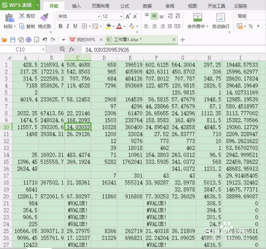Viewport: 266px width, 249px height.
Task: Open the merge and center (合并居中) dropdown arrow
Action: [x=207, y=27]
